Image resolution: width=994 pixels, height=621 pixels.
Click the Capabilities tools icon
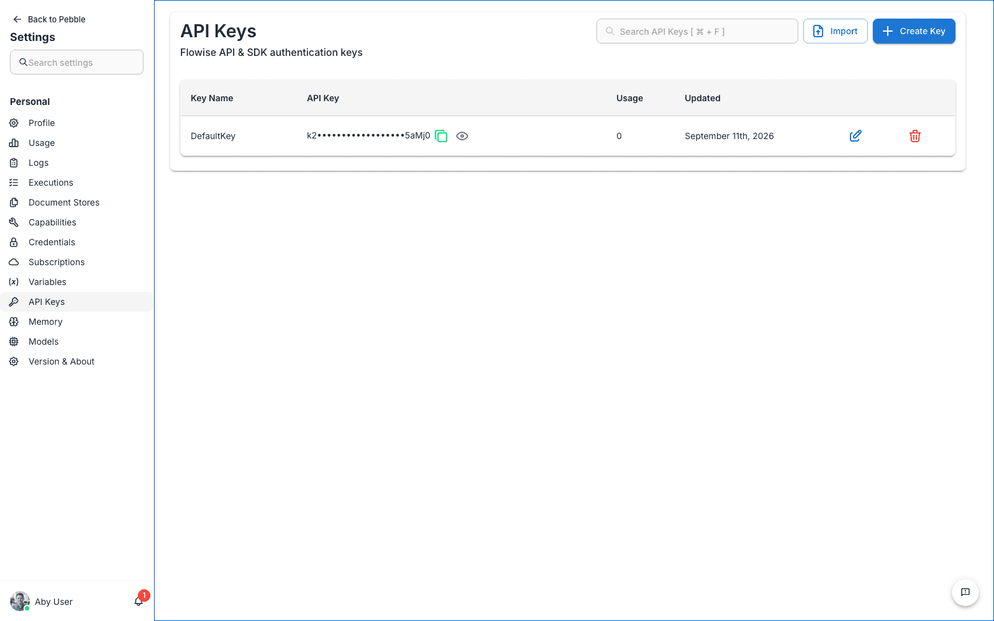14,222
